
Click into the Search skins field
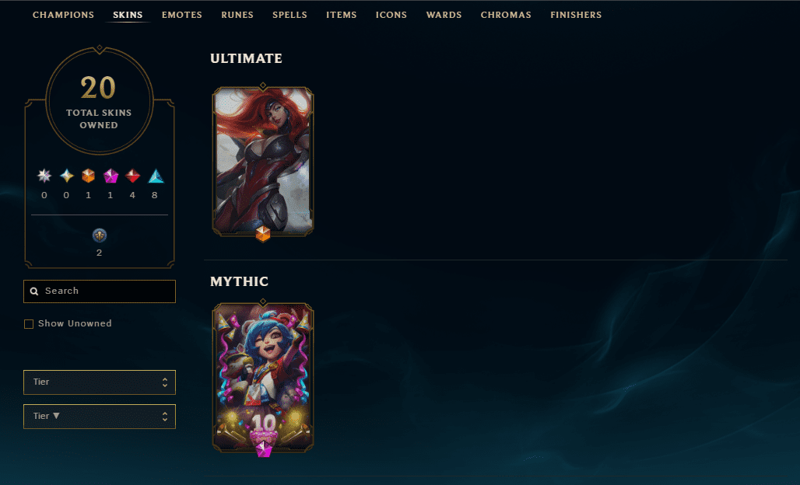(100, 291)
